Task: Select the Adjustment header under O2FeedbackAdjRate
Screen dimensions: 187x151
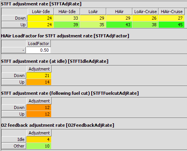Action: pyautogui.click(x=39, y=133)
